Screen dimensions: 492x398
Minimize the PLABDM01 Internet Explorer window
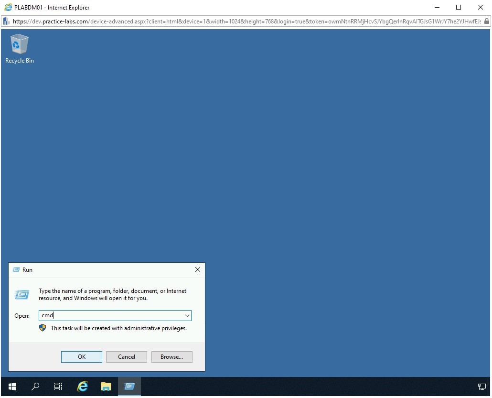[437, 7]
